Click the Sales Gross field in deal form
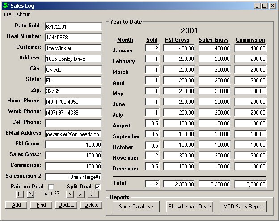The image size is (279, 221). [x=73, y=155]
